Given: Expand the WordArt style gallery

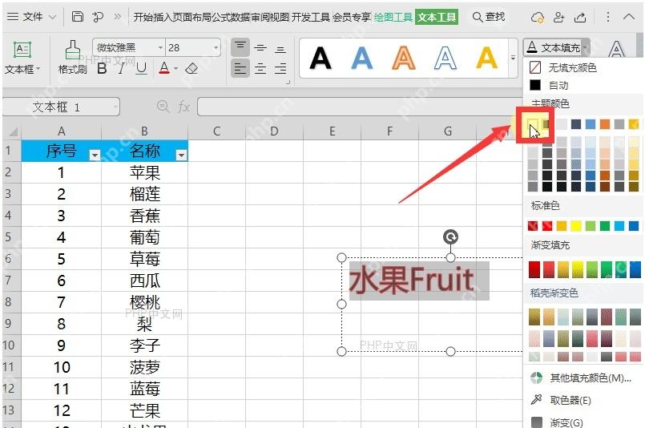Looking at the screenshot, I should coord(513,58).
